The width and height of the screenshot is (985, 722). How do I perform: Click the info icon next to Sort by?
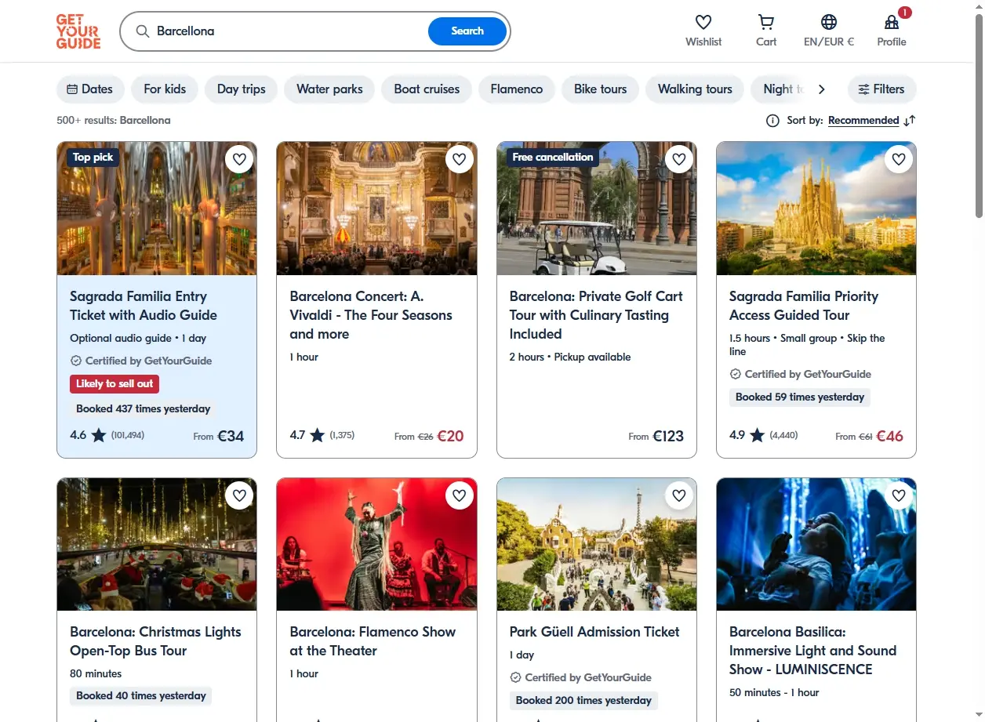coord(772,121)
